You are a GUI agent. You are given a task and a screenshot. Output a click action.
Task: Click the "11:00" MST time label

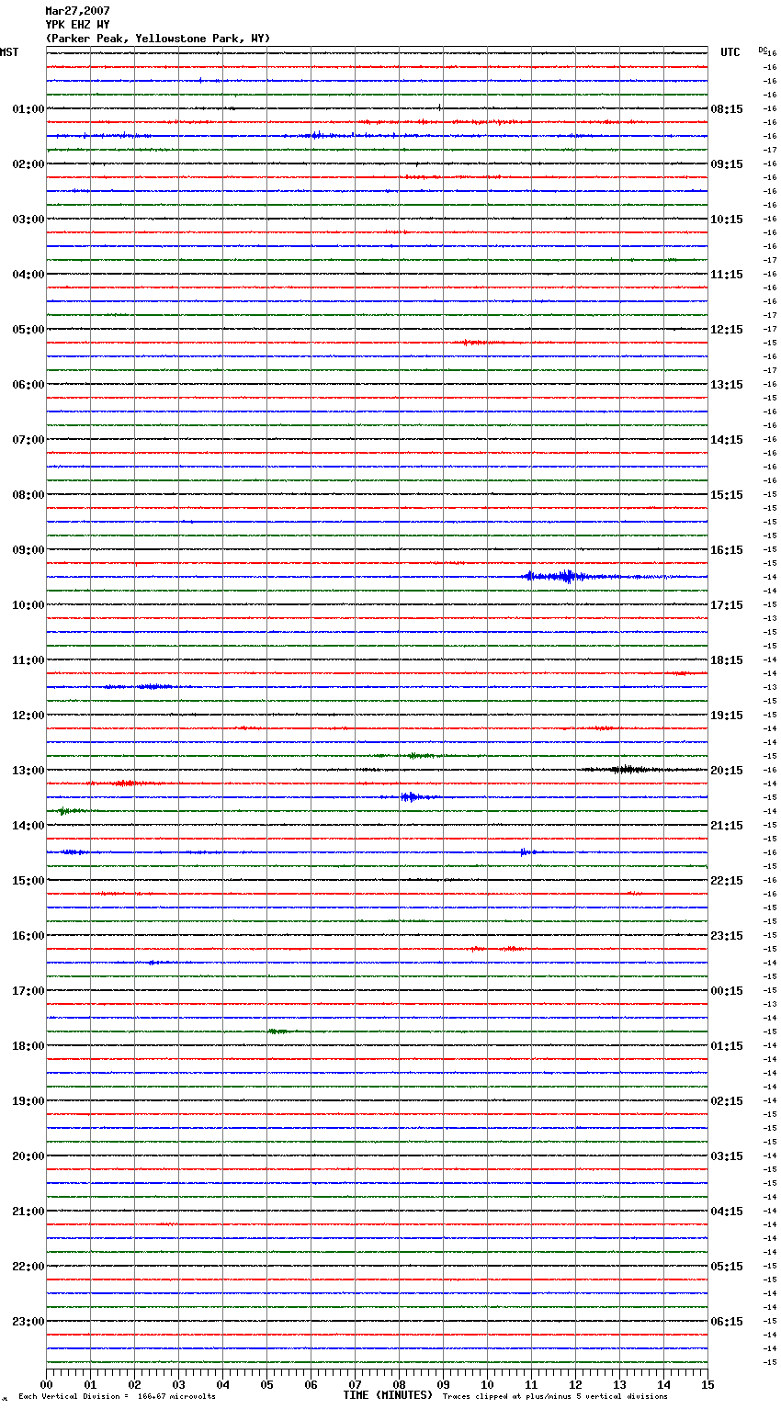(x=28, y=660)
